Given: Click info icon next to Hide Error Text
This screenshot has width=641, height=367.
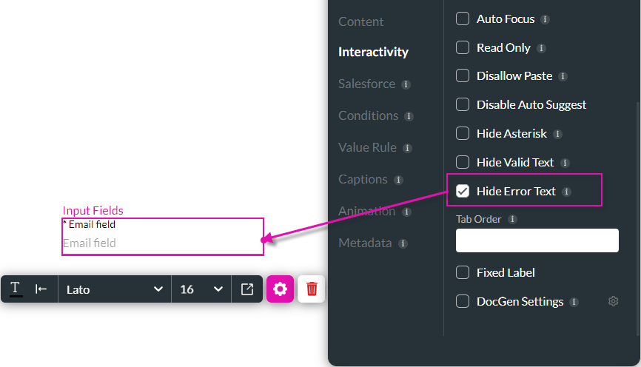Looking at the screenshot, I should pyautogui.click(x=566, y=192).
